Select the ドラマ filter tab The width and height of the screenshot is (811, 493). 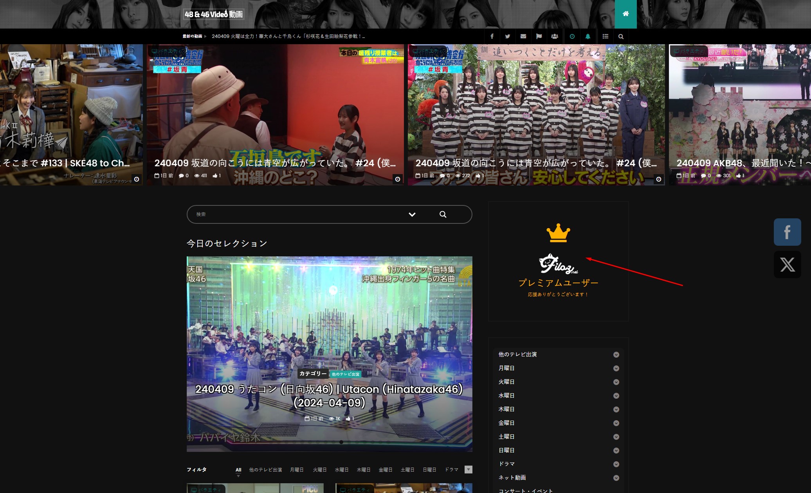click(x=451, y=470)
